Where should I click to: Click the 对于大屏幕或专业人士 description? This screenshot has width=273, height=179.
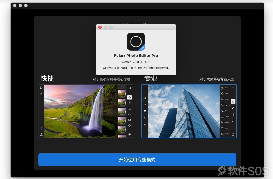[x=217, y=79]
